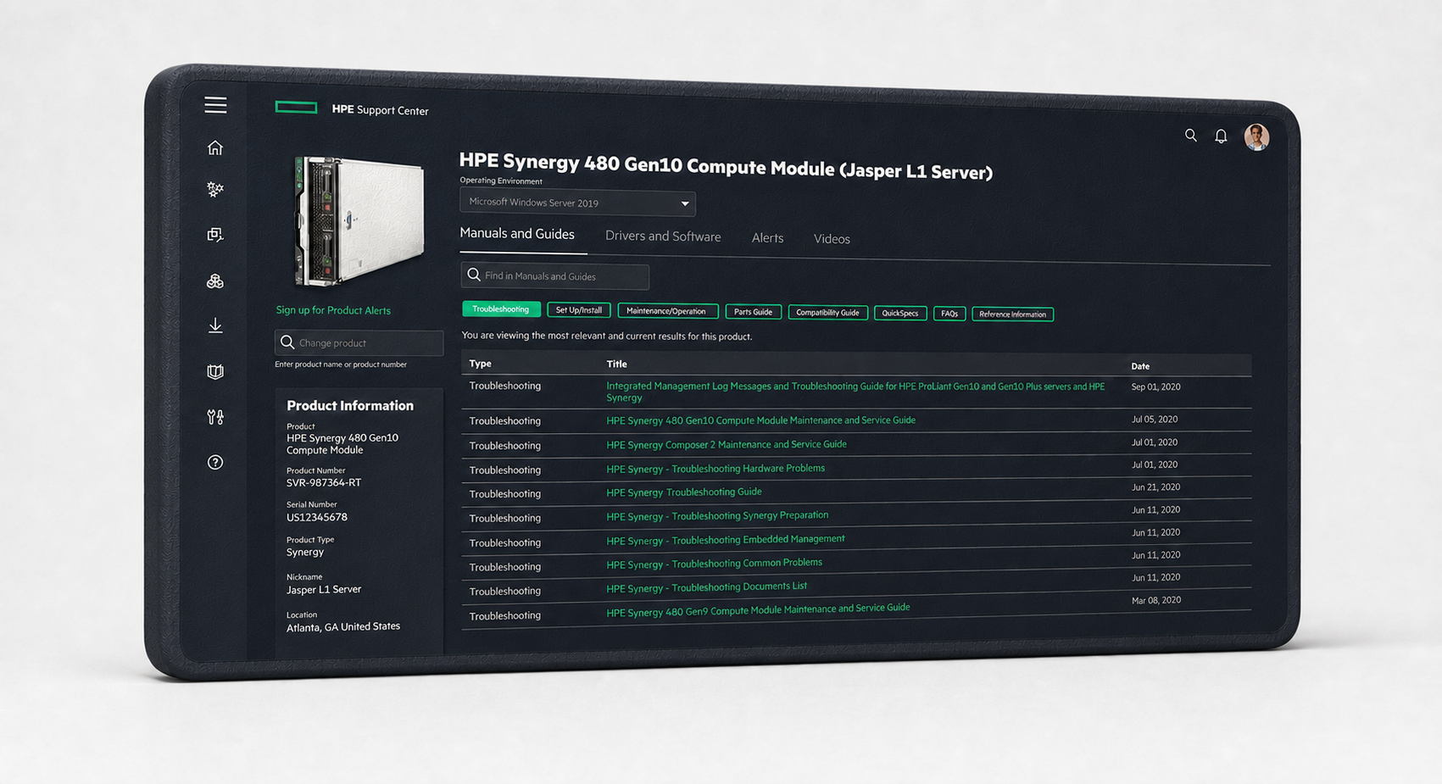Viewport: 1442px width, 784px height.
Task: Select the Parts Guide filter chip
Action: click(x=753, y=312)
